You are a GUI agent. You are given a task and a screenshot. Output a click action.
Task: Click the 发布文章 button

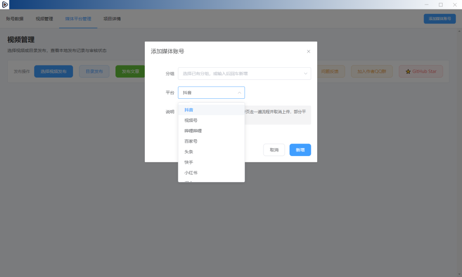(x=130, y=71)
